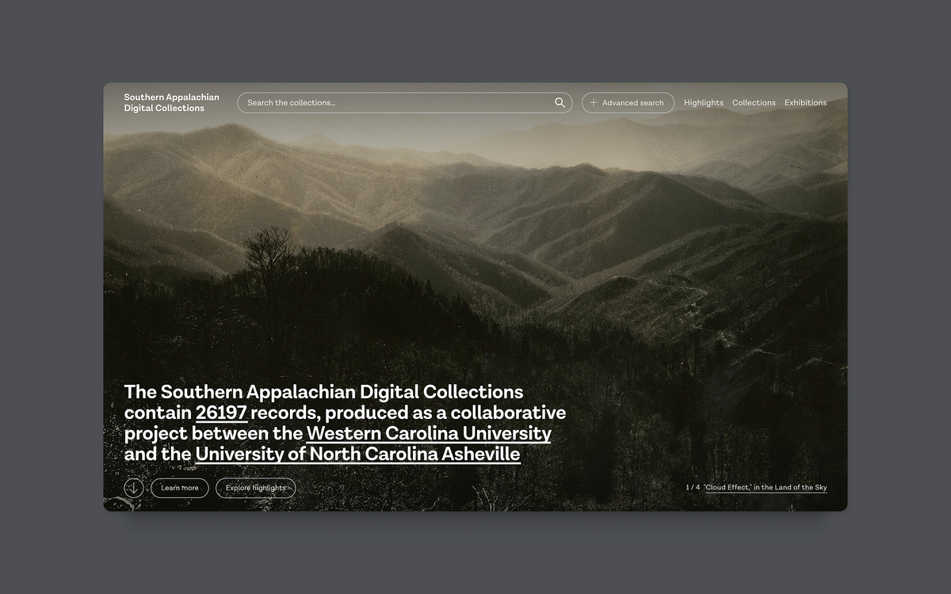
Task: Click the circular down-arrow scroll indicator
Action: [x=133, y=487]
